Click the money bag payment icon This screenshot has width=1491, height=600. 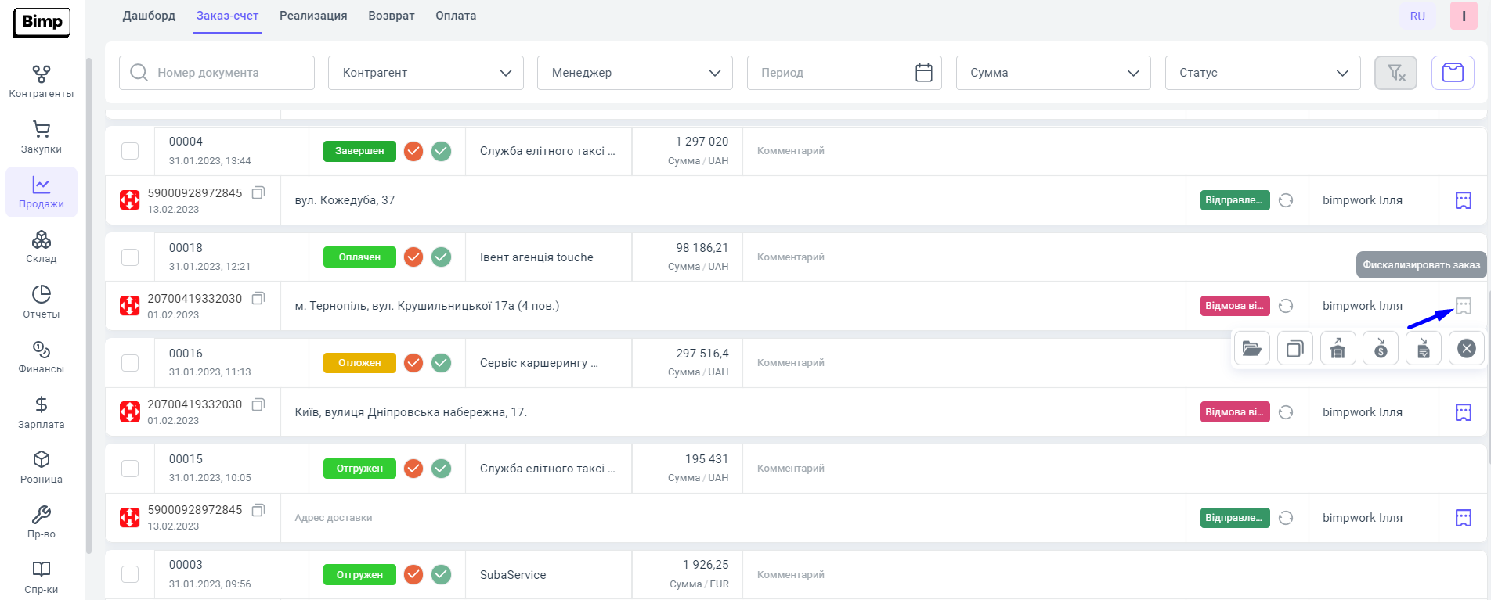[1381, 349]
